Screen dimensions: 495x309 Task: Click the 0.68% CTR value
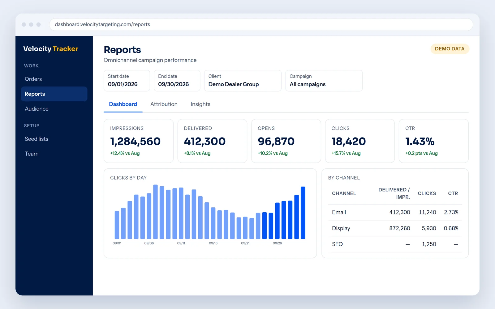coord(451,228)
